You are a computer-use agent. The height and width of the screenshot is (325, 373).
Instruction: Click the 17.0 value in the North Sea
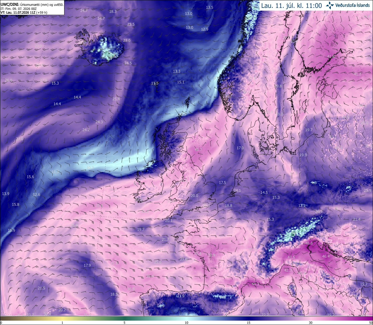(x=240, y=148)
